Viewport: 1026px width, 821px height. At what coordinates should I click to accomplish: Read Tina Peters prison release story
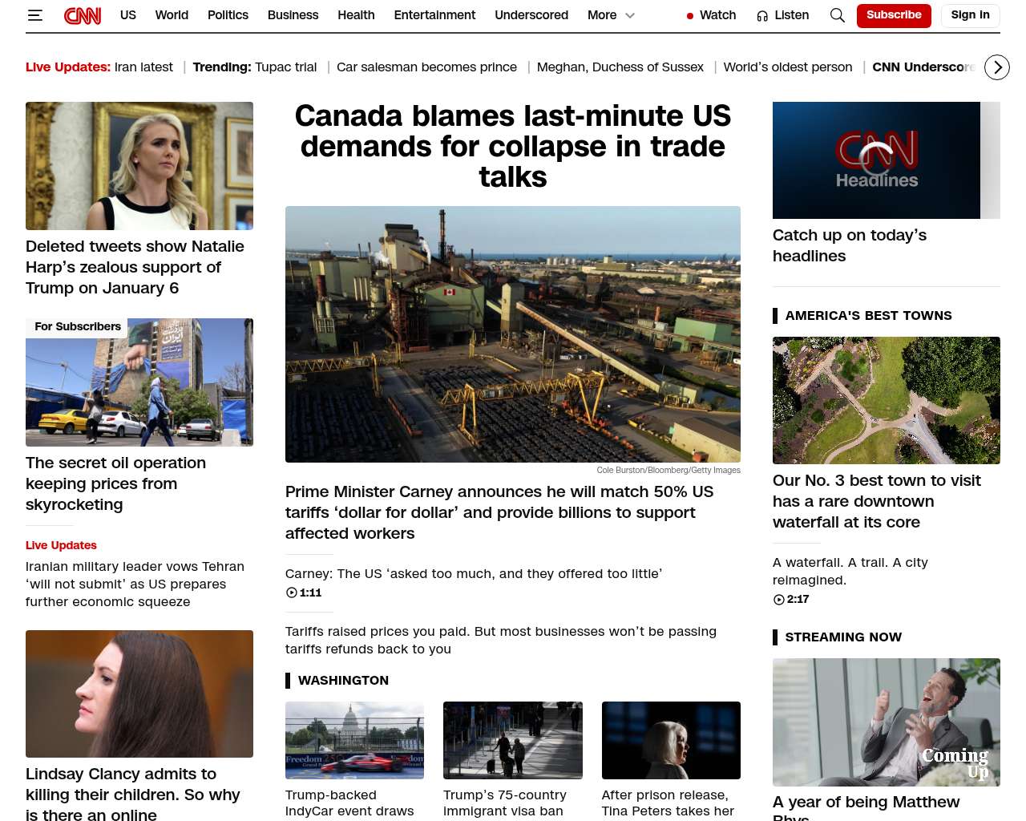click(668, 803)
